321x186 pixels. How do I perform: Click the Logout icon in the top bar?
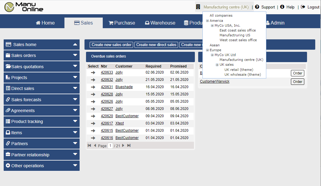click(x=303, y=7)
